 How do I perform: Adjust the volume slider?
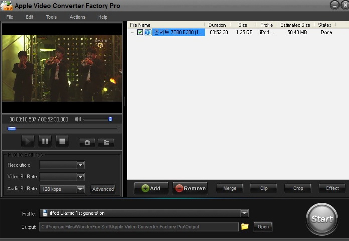click(x=110, y=119)
